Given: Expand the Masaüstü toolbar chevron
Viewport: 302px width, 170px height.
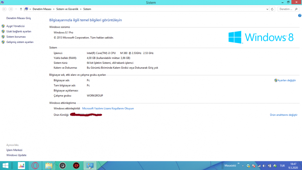Looking at the screenshot, I should 239,163.
